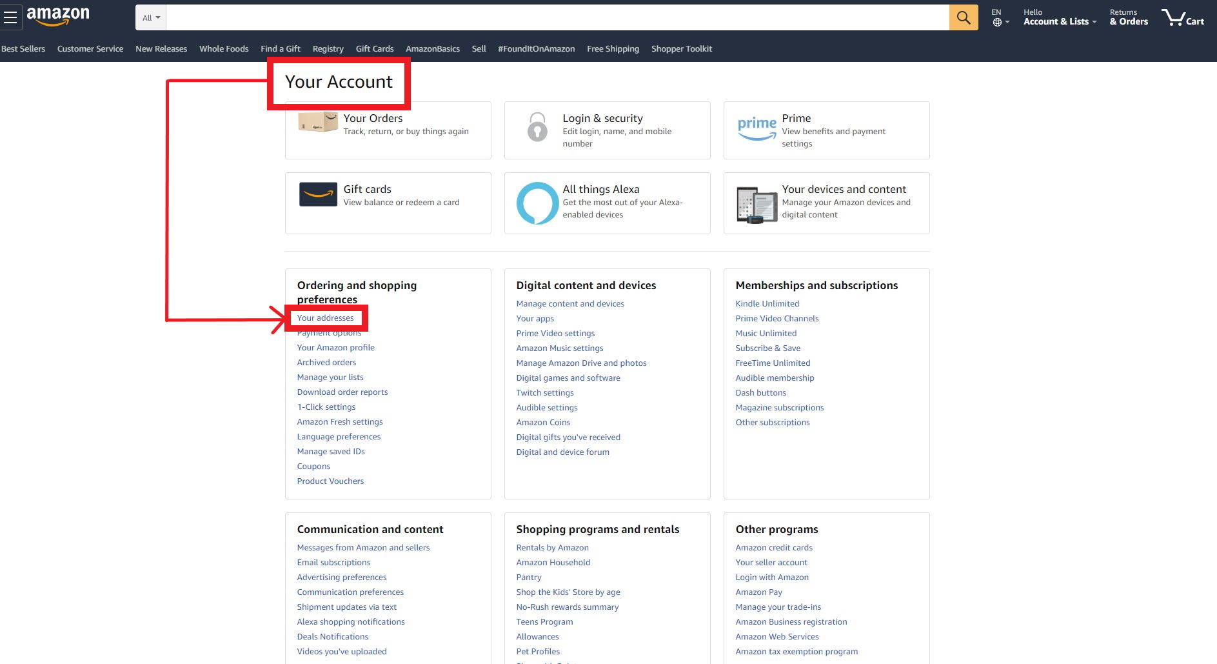1217x664 pixels.
Task: Open Dash buttons link
Action: pyautogui.click(x=761, y=392)
